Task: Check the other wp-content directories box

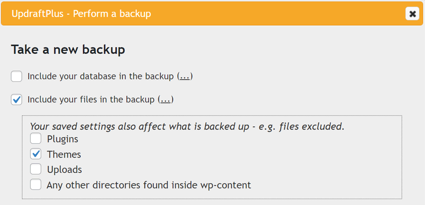Action: [36, 185]
